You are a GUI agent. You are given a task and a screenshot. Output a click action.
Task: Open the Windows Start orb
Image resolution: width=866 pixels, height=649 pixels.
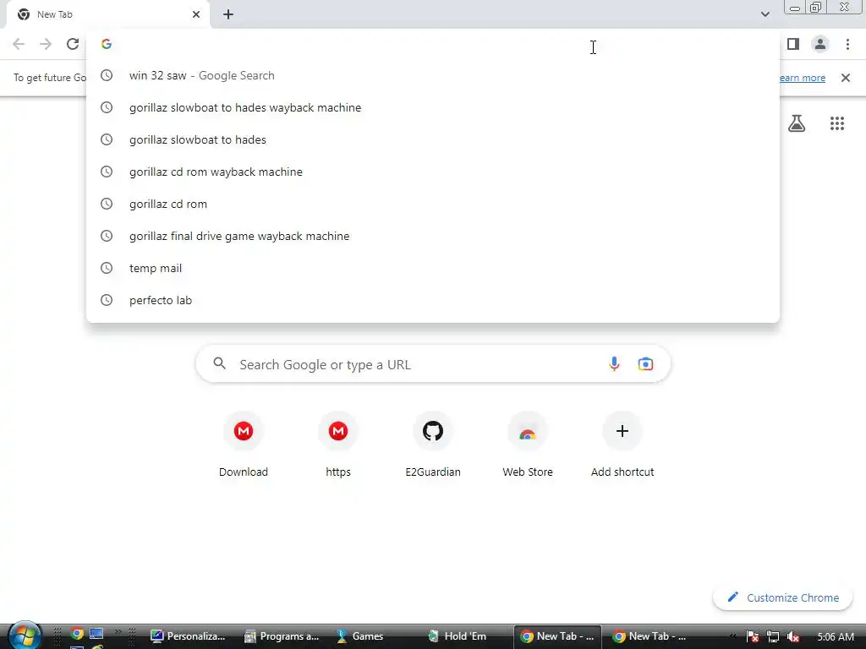coord(25,635)
